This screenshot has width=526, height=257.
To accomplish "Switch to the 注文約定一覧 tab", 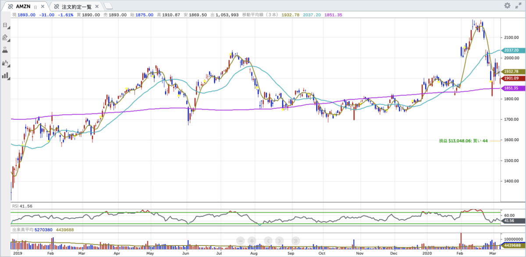I will [x=77, y=7].
